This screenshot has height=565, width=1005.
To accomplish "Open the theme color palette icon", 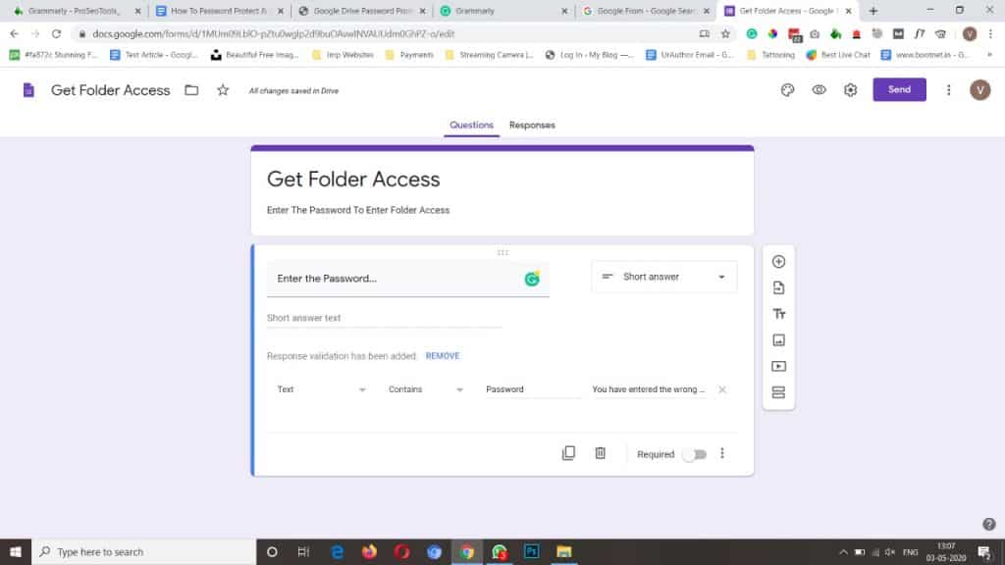I will [x=787, y=89].
